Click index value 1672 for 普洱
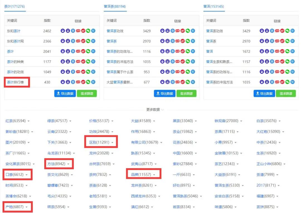Image resolution: width=301 pixels, height=213 pixels. (x=246, y=52)
